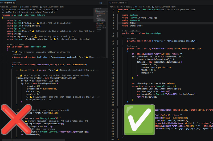Click 'var bitmapImg = writer.Write(value);' line 26

pyautogui.click(x=153, y=83)
